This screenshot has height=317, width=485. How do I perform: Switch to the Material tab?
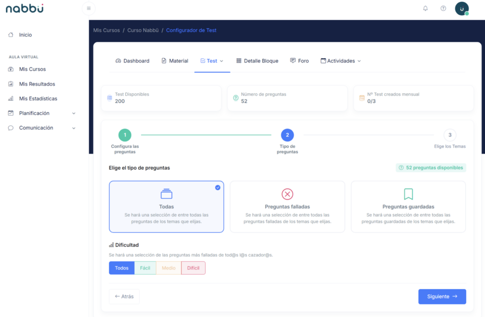click(175, 61)
